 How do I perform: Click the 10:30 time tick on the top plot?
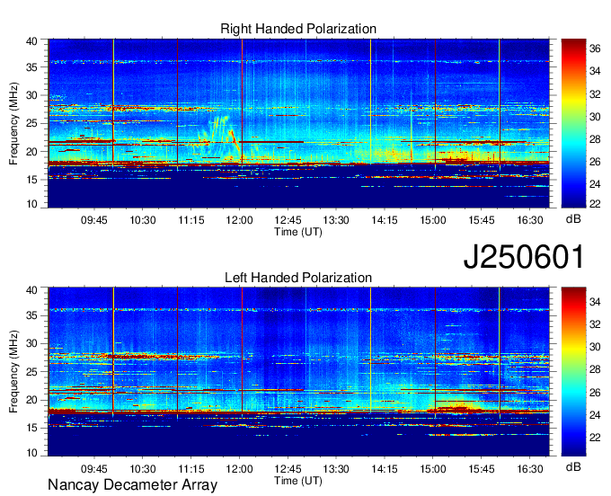(x=143, y=220)
